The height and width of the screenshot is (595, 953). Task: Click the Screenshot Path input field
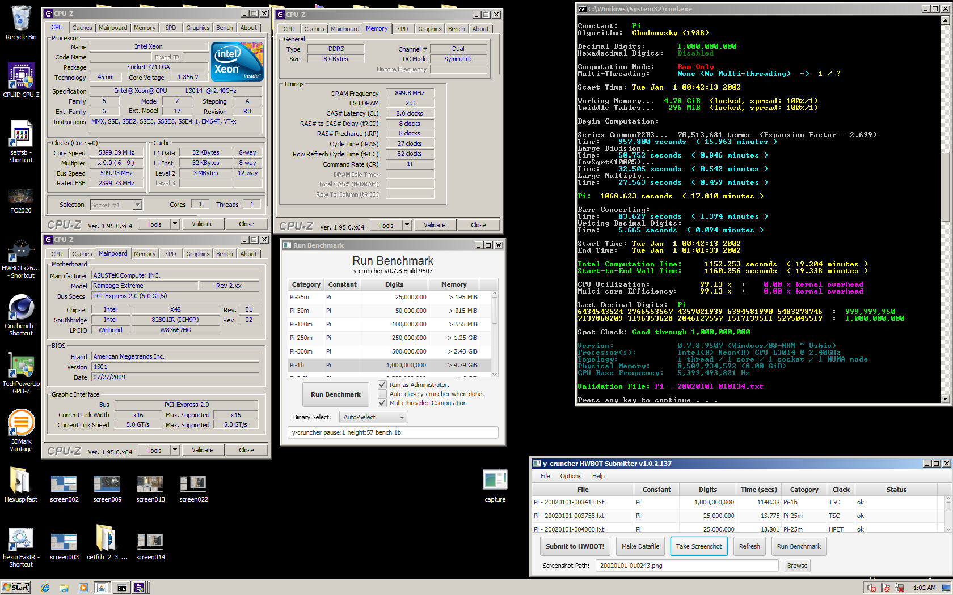(687, 566)
